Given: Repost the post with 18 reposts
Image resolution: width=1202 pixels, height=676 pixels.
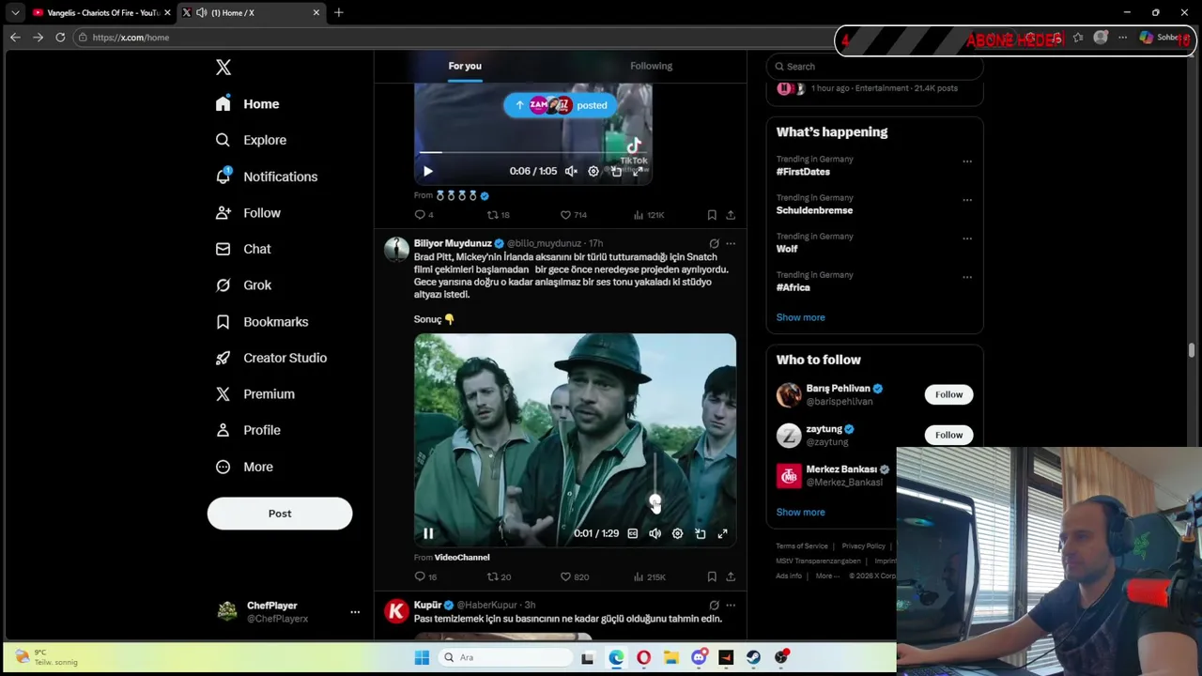Looking at the screenshot, I should click(x=498, y=215).
